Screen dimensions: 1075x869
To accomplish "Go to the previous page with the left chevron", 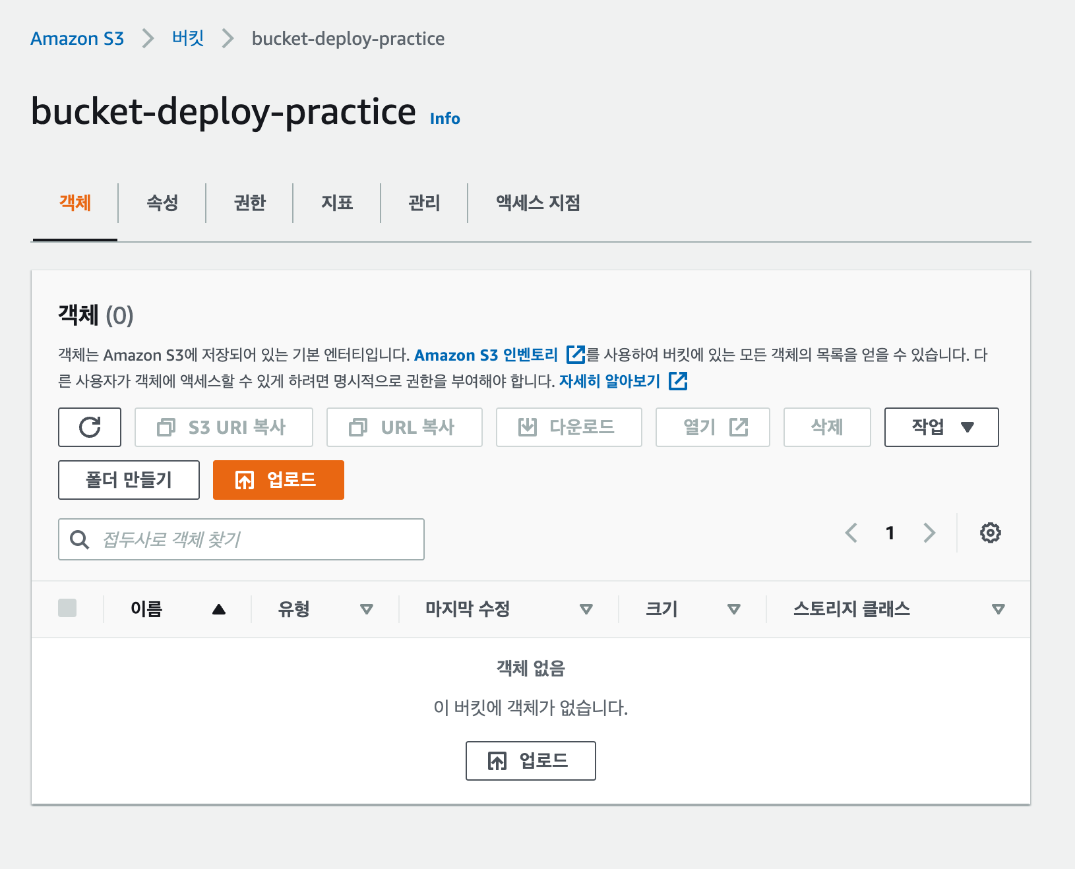I will pyautogui.click(x=851, y=533).
